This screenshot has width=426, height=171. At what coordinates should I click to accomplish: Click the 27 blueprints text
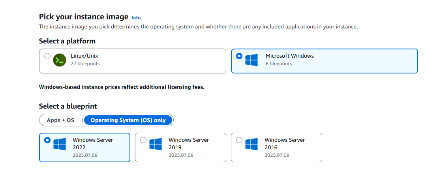[85, 64]
